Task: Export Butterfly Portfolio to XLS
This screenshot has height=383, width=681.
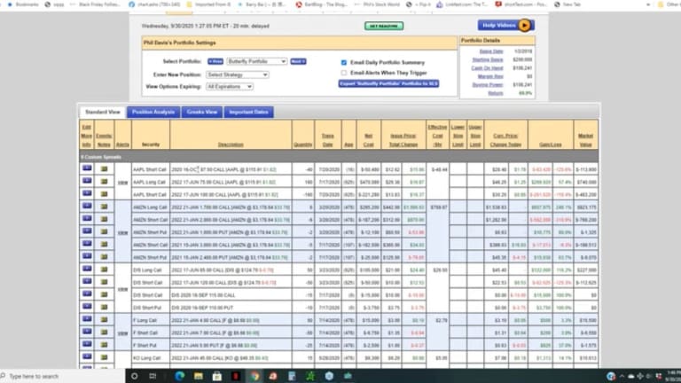Action: [388, 83]
